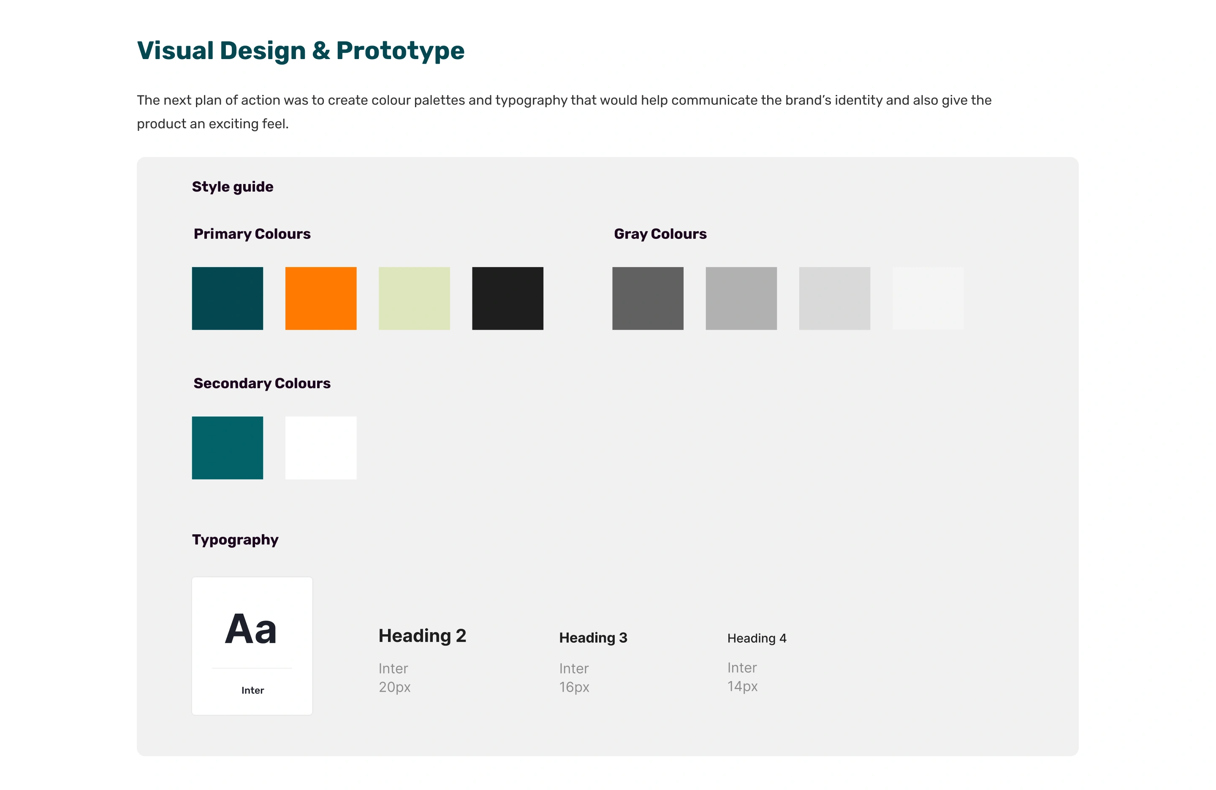Select the orange primary colour swatch
The image size is (1216, 790).
(321, 298)
